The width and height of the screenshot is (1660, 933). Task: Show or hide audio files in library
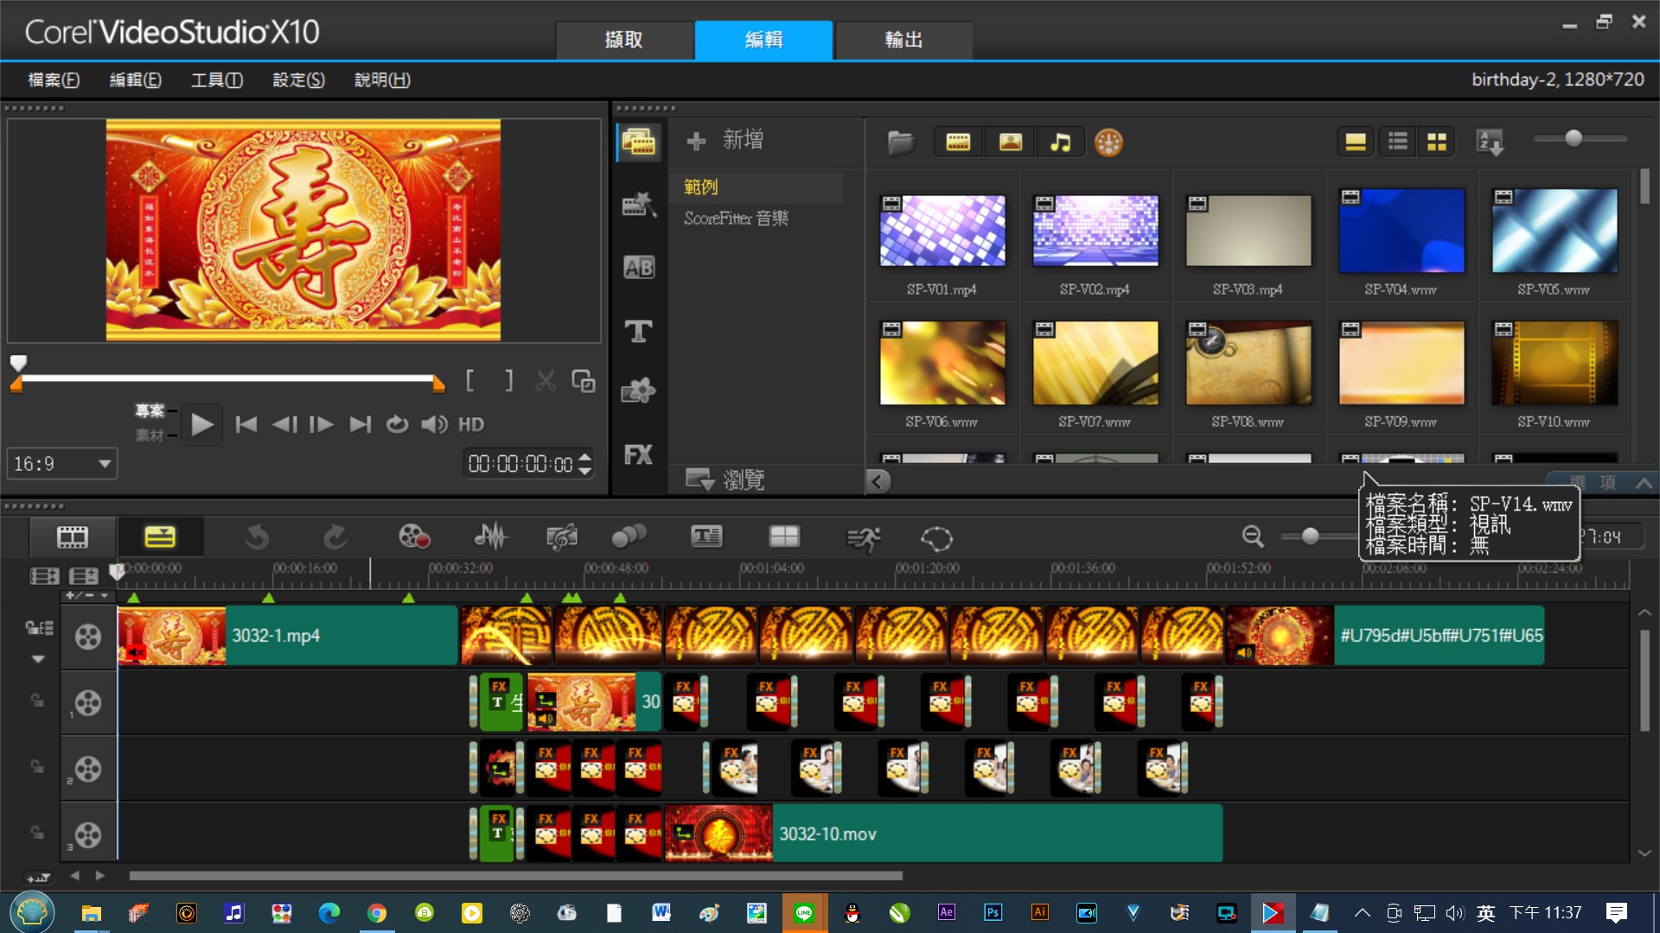1060,143
